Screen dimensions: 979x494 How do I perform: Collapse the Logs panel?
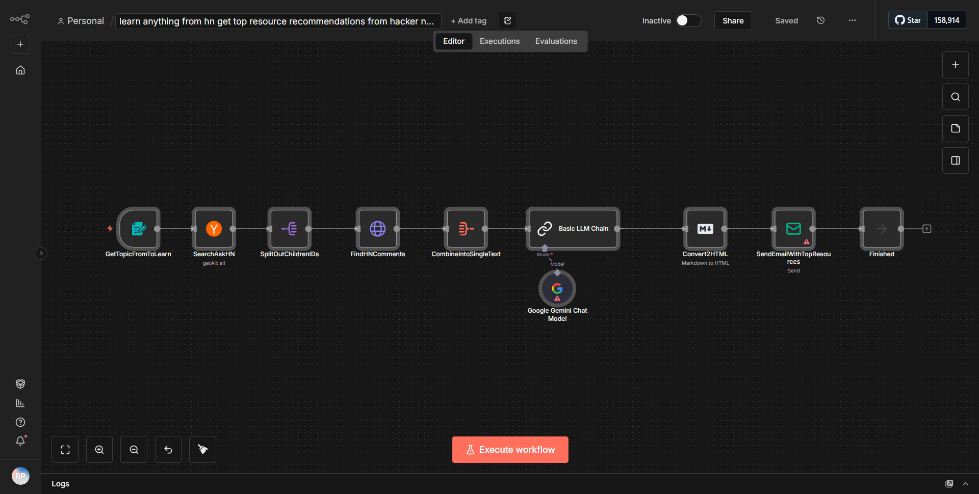(966, 483)
